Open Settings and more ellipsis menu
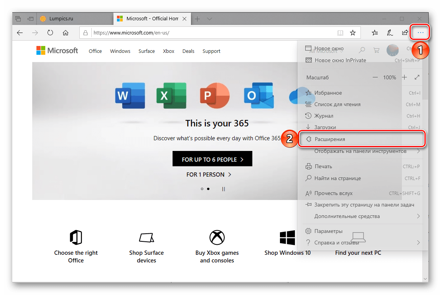This screenshot has width=441, height=295. tap(420, 33)
